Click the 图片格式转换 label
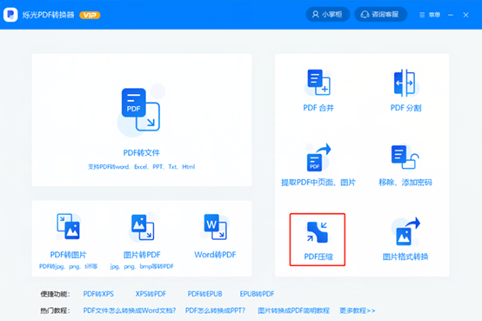 405,257
